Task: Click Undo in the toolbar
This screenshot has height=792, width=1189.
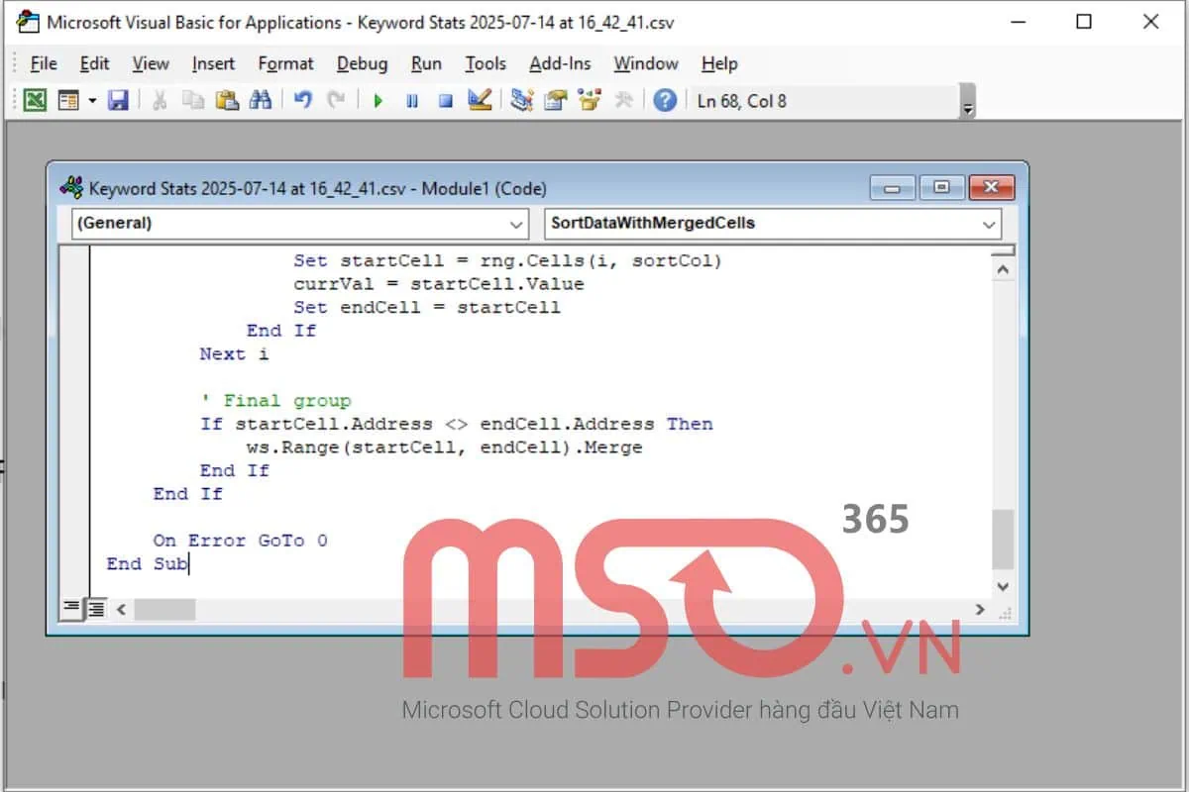Action: (x=303, y=100)
